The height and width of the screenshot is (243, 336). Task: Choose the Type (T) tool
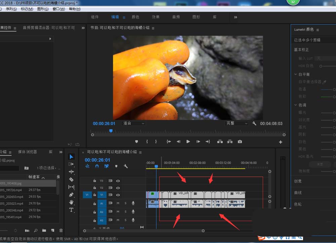click(71, 210)
